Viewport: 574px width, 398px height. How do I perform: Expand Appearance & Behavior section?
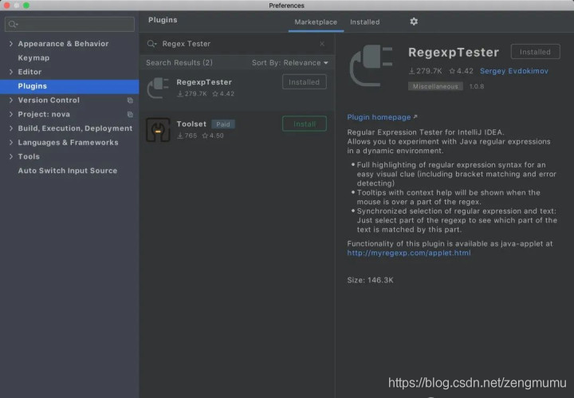tap(11, 44)
